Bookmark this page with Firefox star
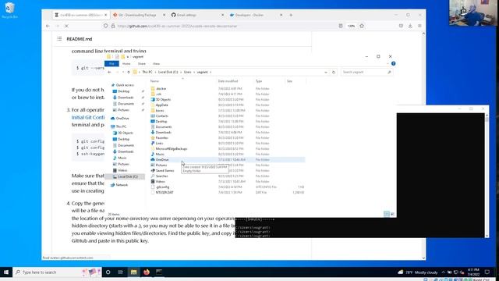This screenshot has width=499, height=281. [x=362, y=26]
